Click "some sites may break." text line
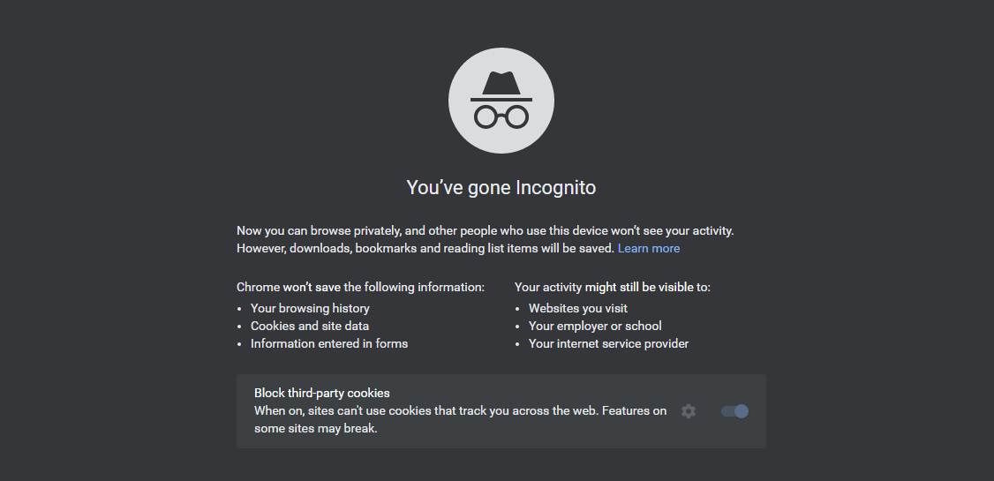Screen dimensions: 994x481 coord(316,428)
